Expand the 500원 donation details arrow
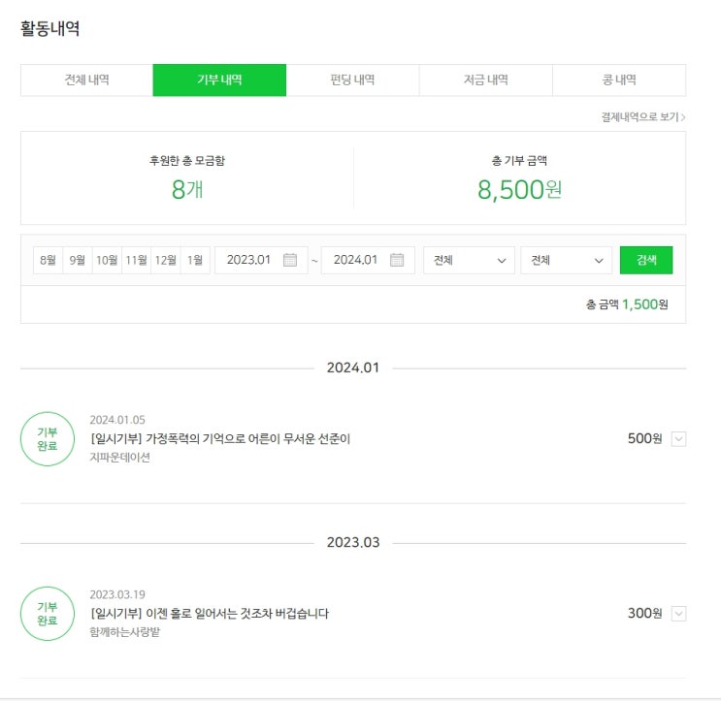The image size is (721, 701). point(678,439)
